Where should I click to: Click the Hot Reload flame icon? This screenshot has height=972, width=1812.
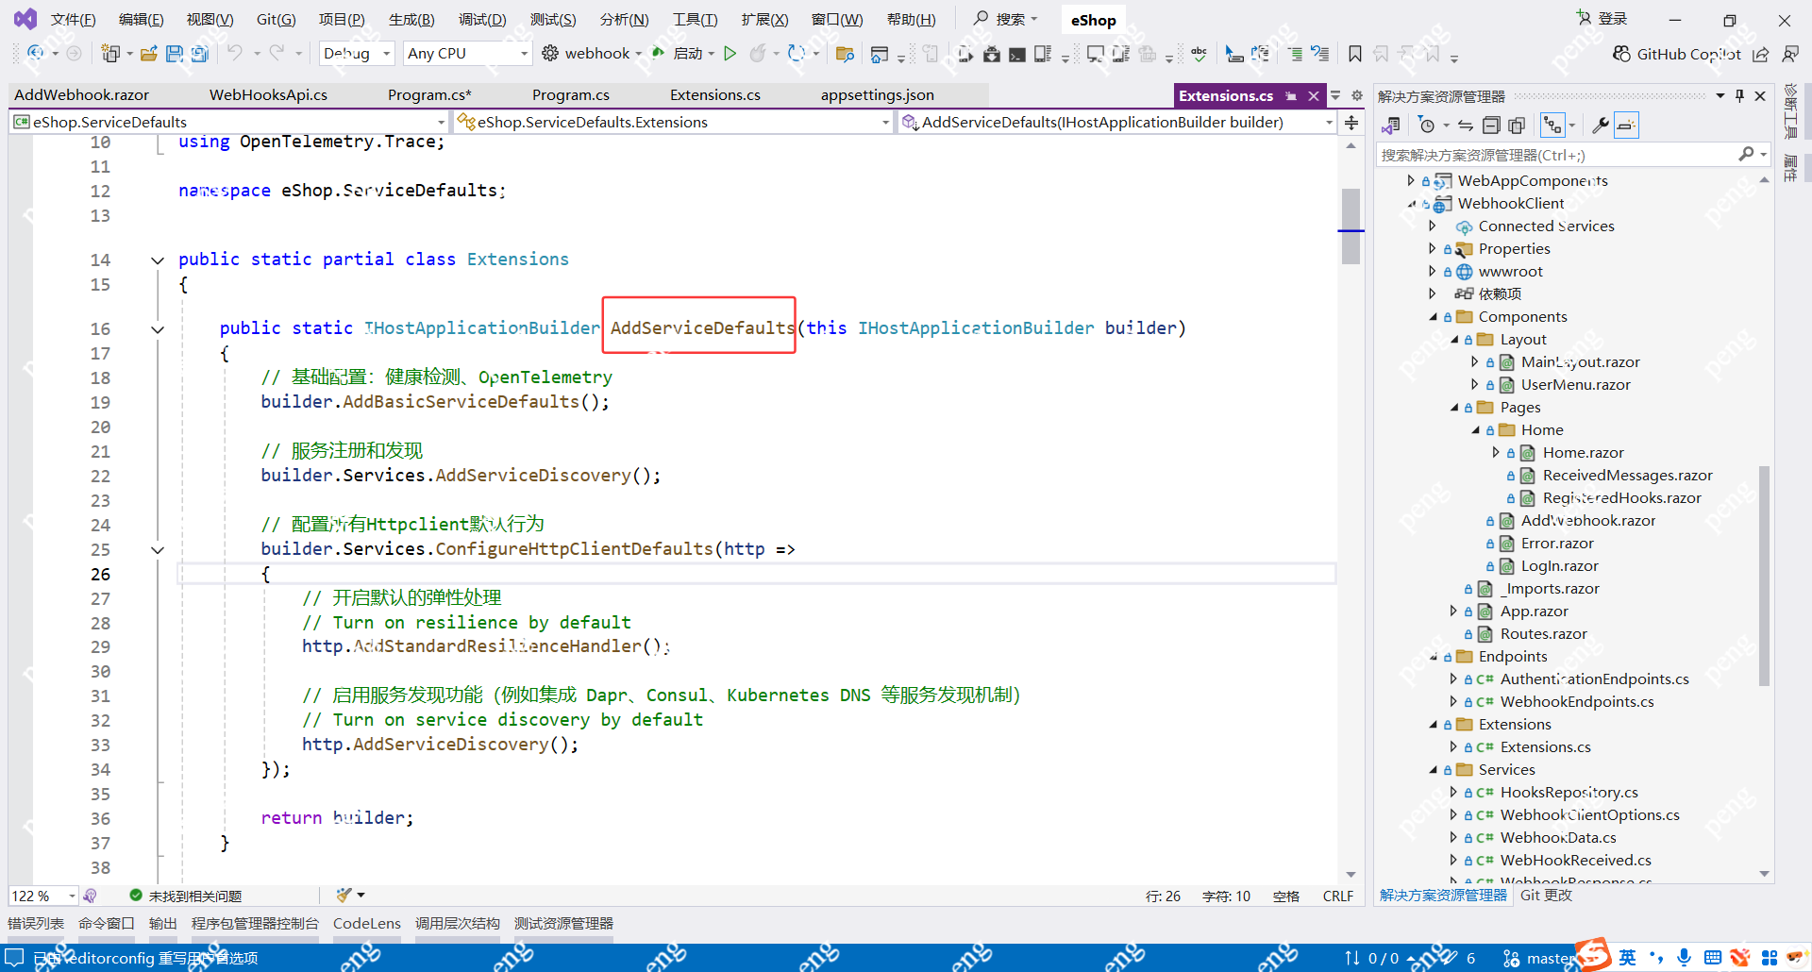point(757,54)
